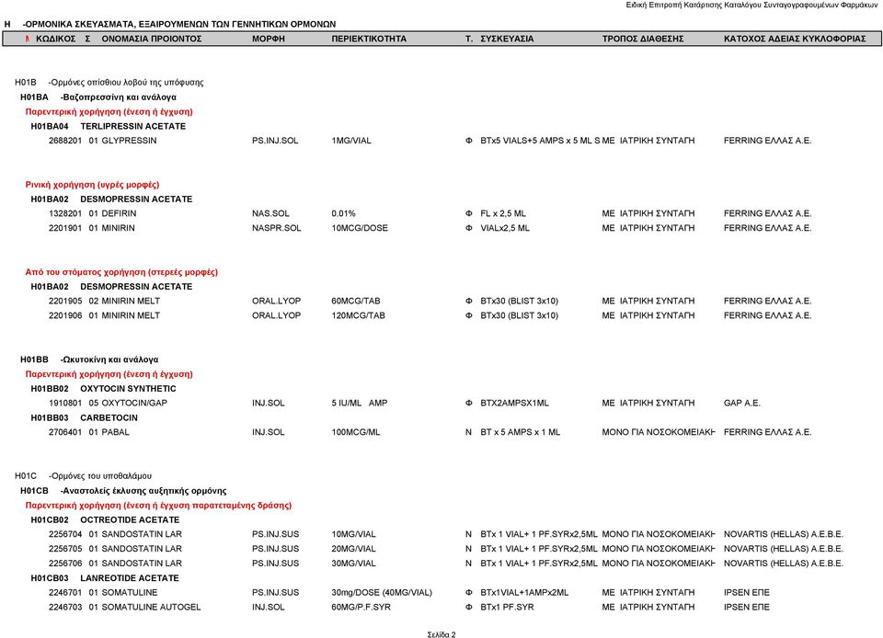This screenshot has height=638, width=883.
Task: Select H01B 'Ορμόνες οπίσθιου λοβού της υπόφυσης'
Action: tap(109, 82)
